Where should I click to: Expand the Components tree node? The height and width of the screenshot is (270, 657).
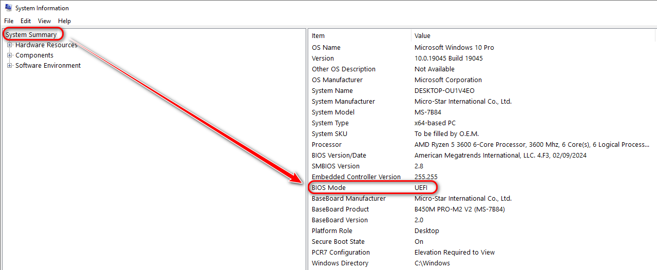tap(9, 55)
